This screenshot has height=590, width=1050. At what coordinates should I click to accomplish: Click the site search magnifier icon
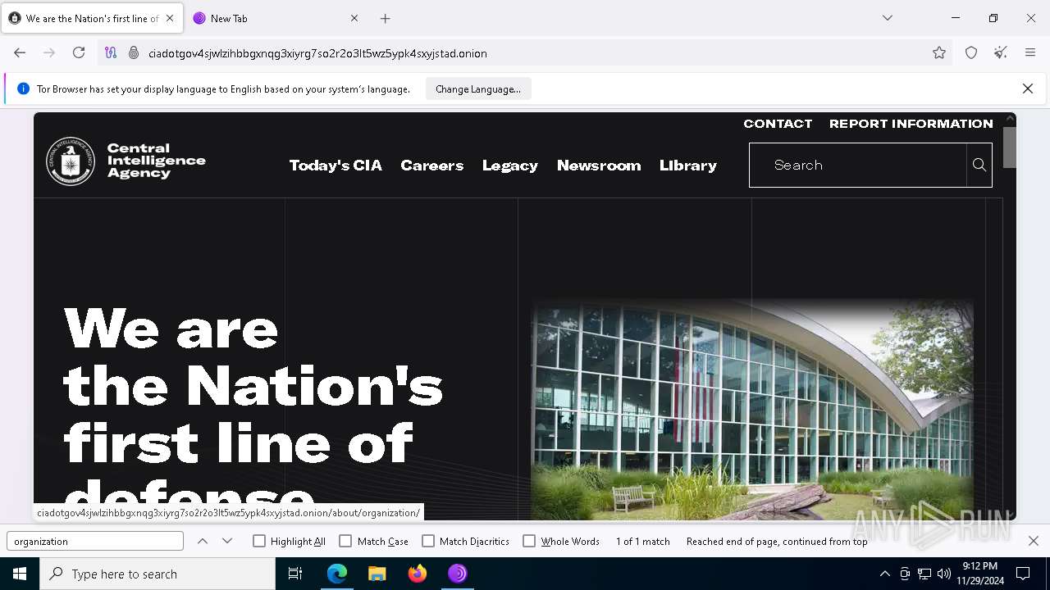pyautogui.click(x=979, y=165)
